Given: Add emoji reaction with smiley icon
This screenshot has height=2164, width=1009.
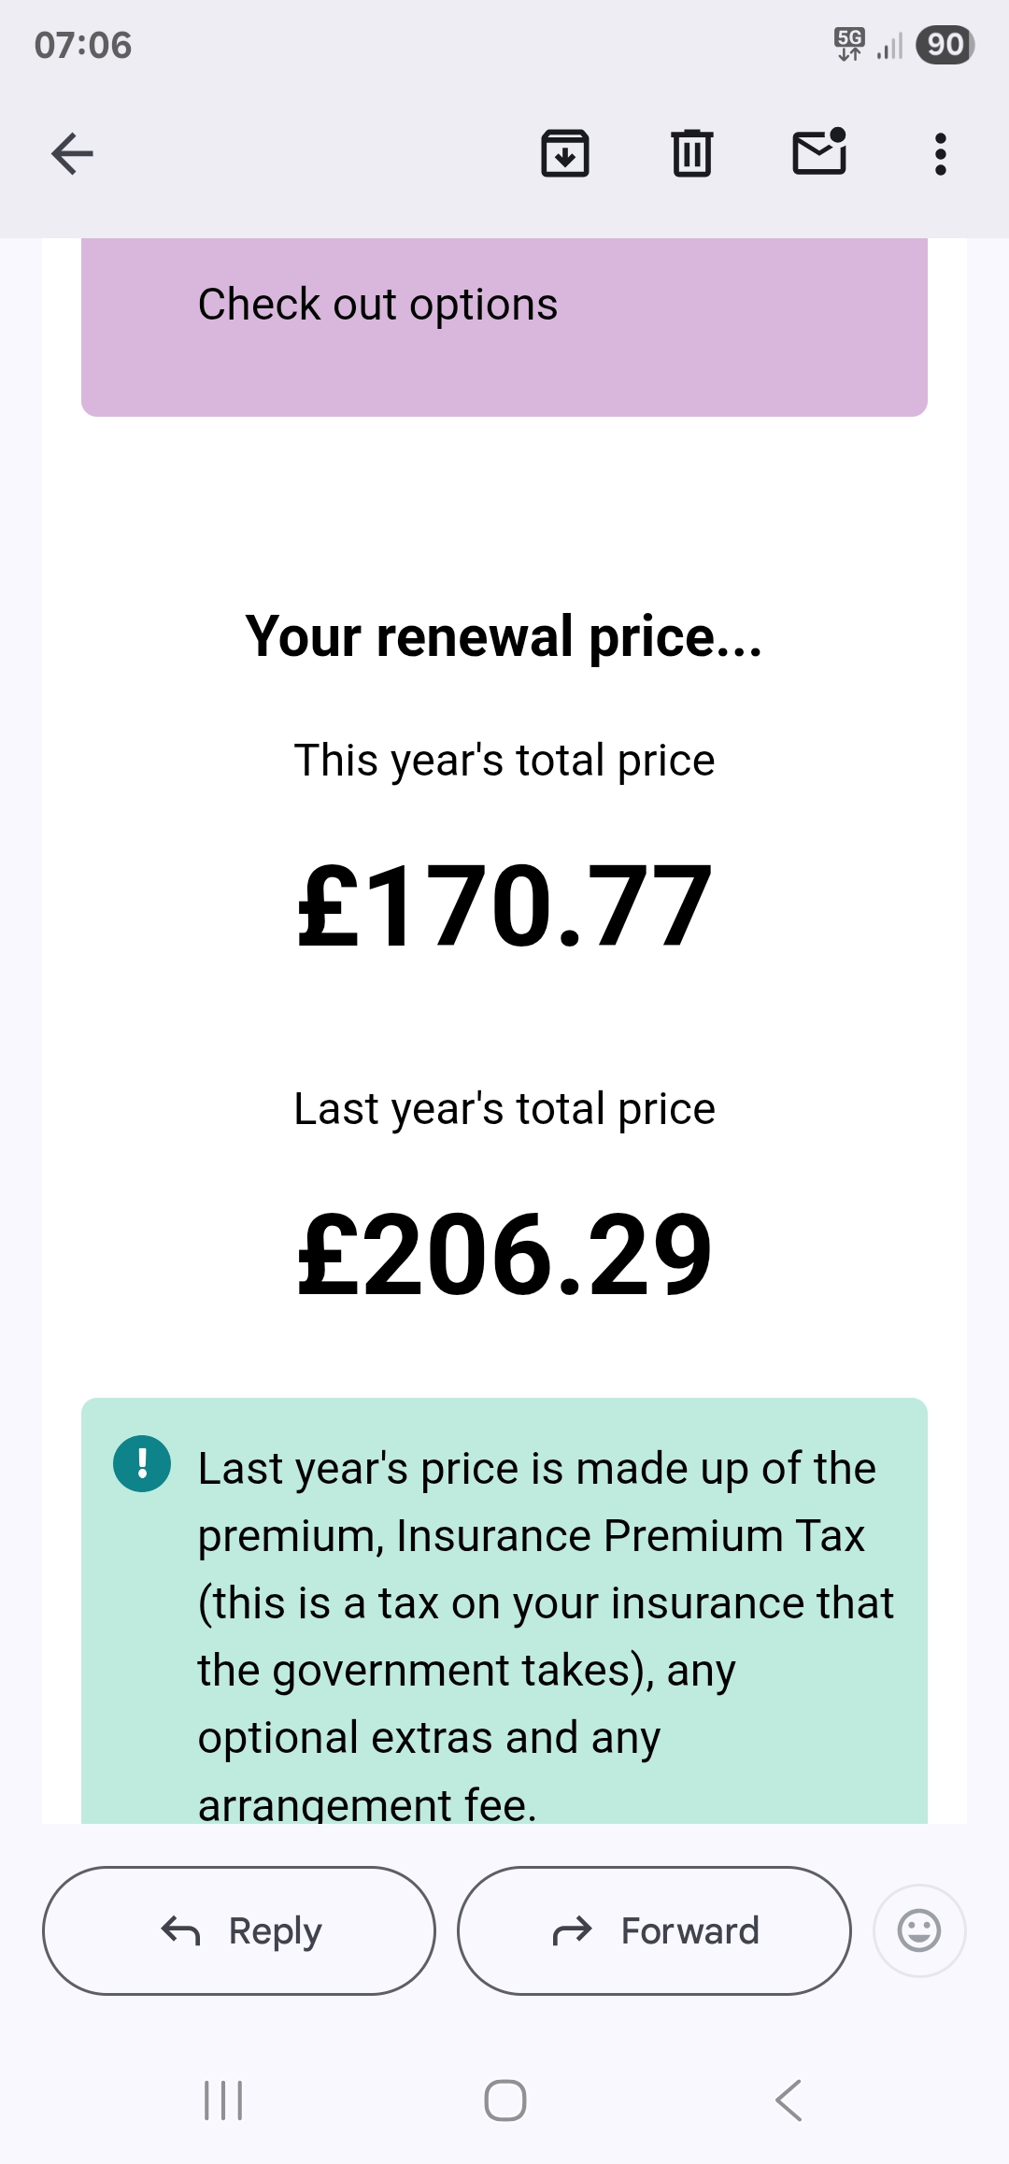Looking at the screenshot, I should pyautogui.click(x=919, y=1930).
